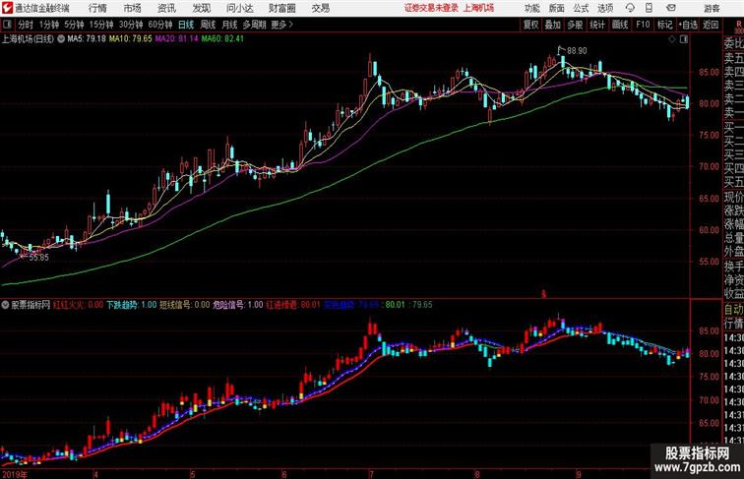Image resolution: width=744 pixels, height=479 pixels.
Task: Click the 返回 back button
Action: tap(711, 25)
